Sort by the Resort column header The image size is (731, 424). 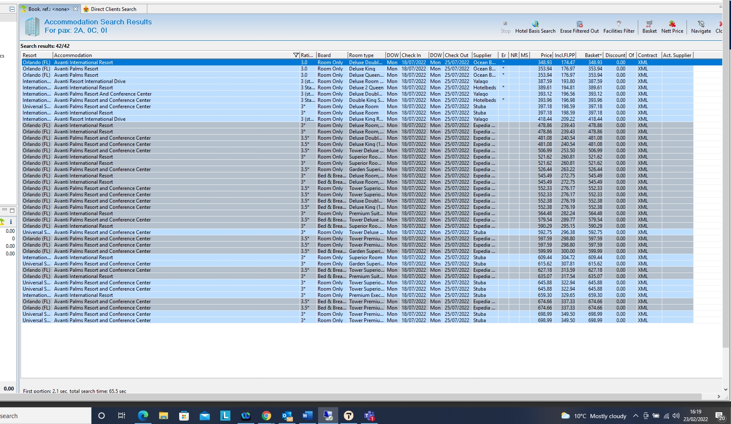[x=37, y=55]
